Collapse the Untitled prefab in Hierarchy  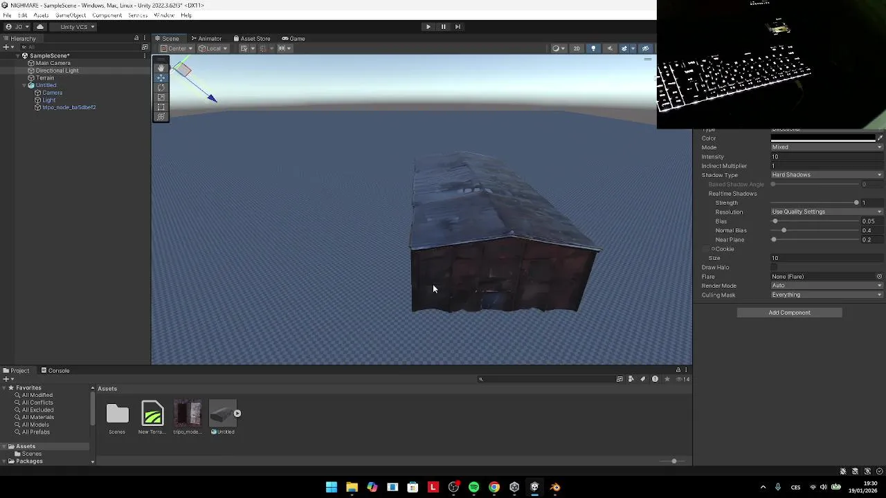(x=24, y=86)
